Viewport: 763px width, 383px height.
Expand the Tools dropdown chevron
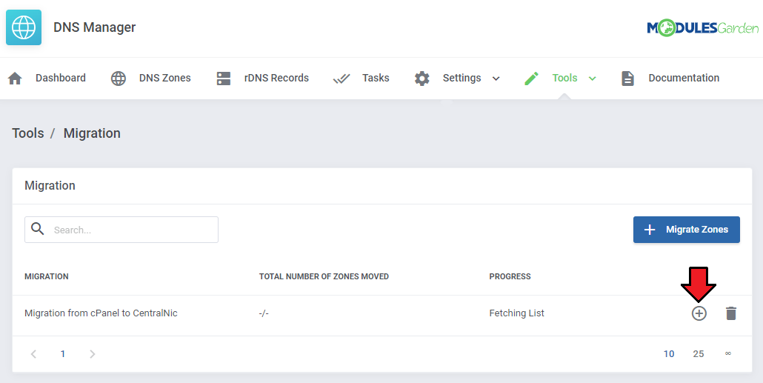592,79
